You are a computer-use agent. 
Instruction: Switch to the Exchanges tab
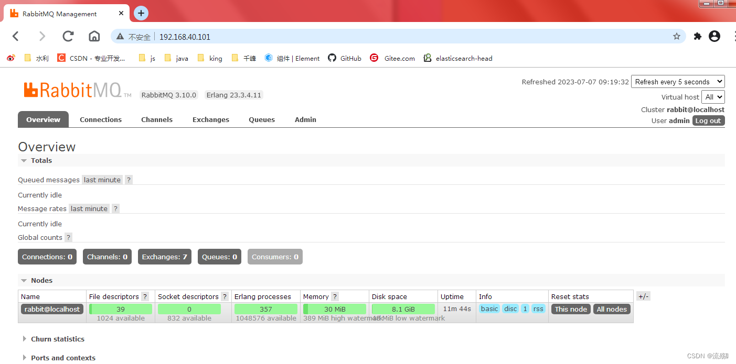pyautogui.click(x=211, y=119)
